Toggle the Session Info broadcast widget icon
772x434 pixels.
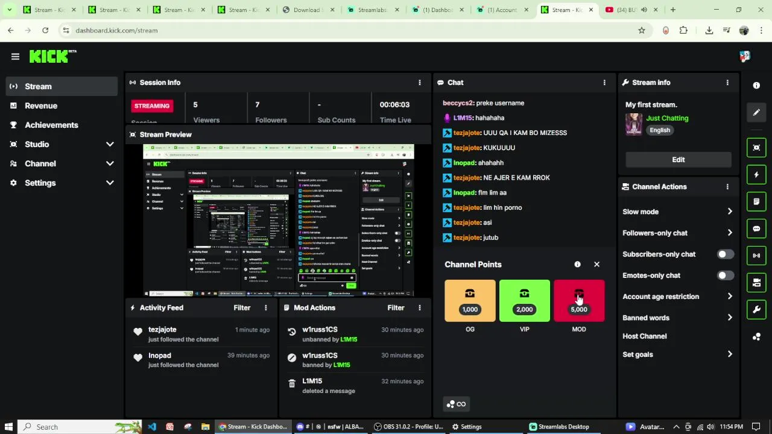click(x=756, y=256)
